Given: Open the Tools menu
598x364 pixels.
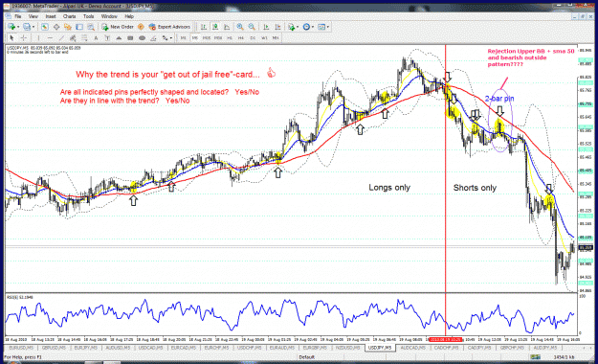Looking at the screenshot, I should click(x=88, y=16).
